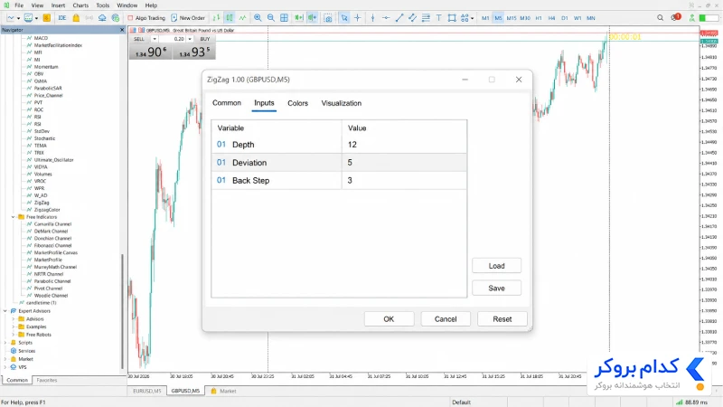Click the SELL button on one-click panel

click(x=139, y=39)
